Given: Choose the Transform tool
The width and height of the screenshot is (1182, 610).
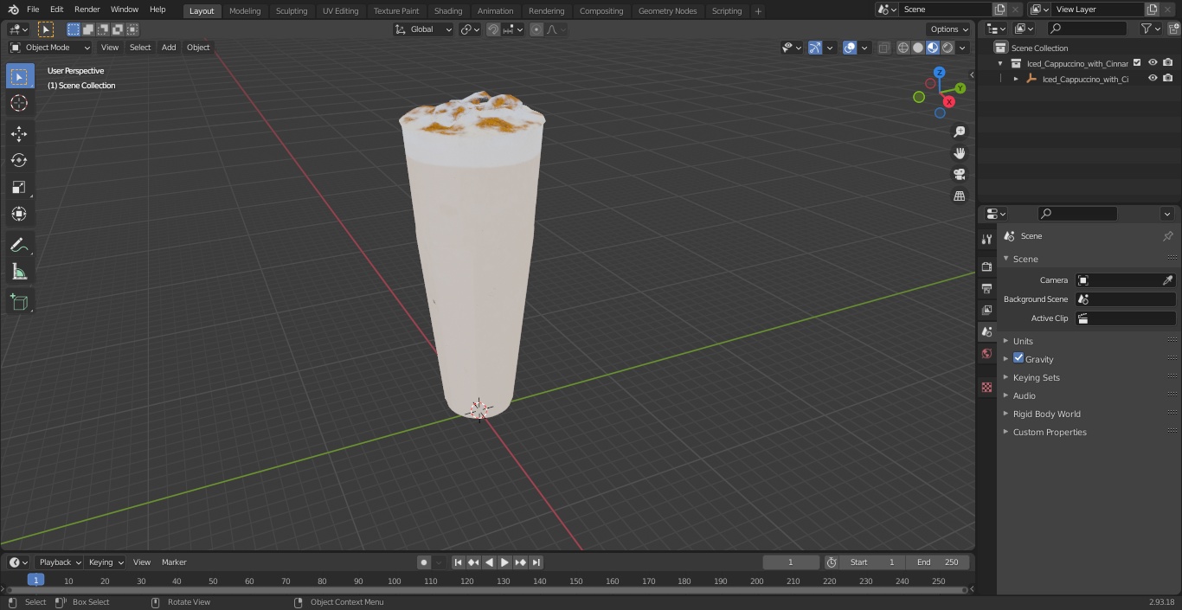Looking at the screenshot, I should [x=19, y=214].
